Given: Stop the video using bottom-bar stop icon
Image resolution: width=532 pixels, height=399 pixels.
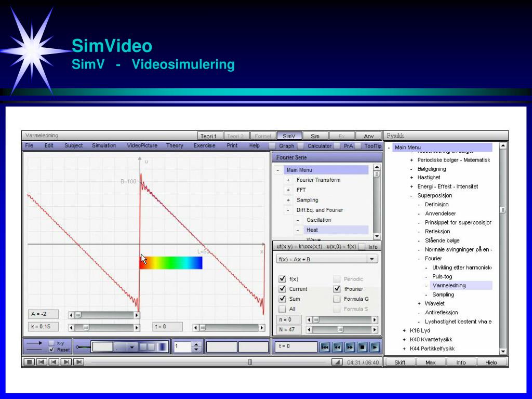Looking at the screenshot, I should [29, 362].
